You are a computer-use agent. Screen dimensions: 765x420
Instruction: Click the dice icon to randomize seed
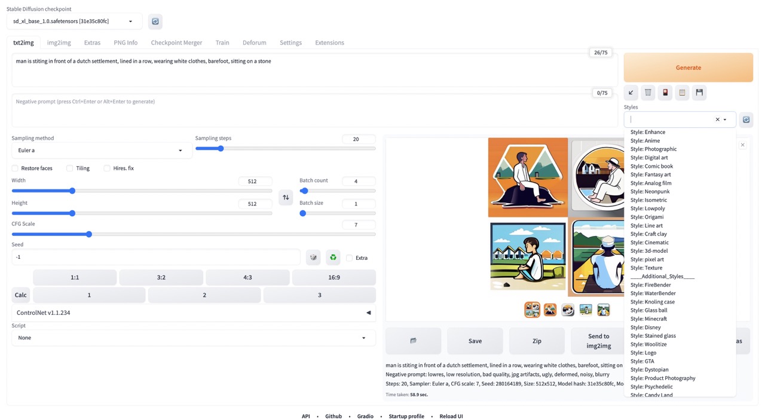(x=313, y=257)
